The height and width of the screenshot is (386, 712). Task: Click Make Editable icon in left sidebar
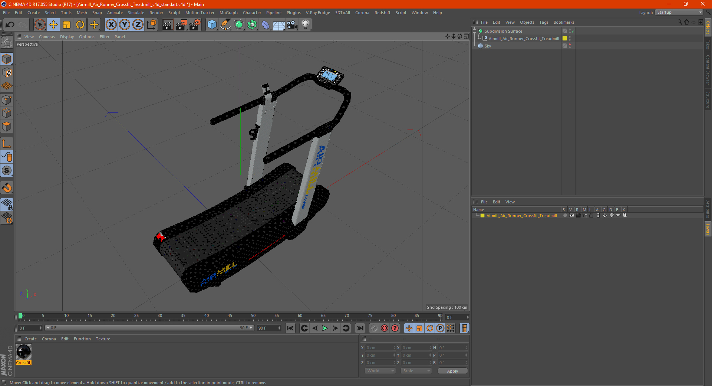[x=7, y=42]
